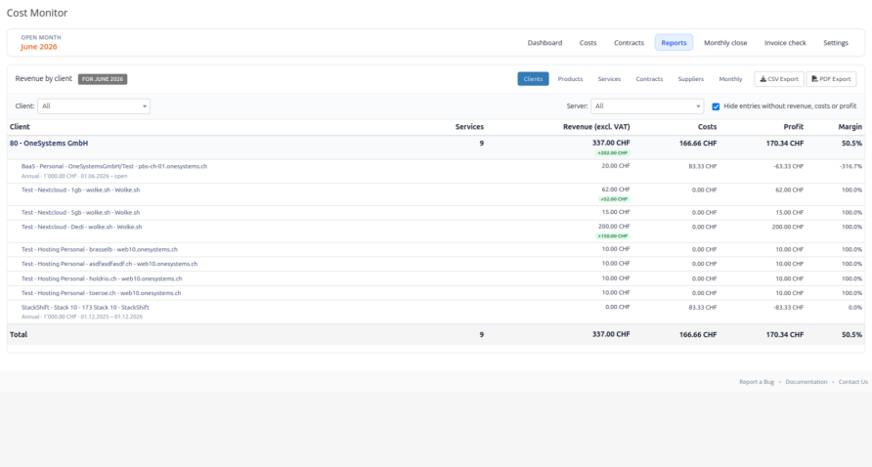The width and height of the screenshot is (872, 467).
Task: Click the +150.00 CHF revenue badge
Action: 613,236
